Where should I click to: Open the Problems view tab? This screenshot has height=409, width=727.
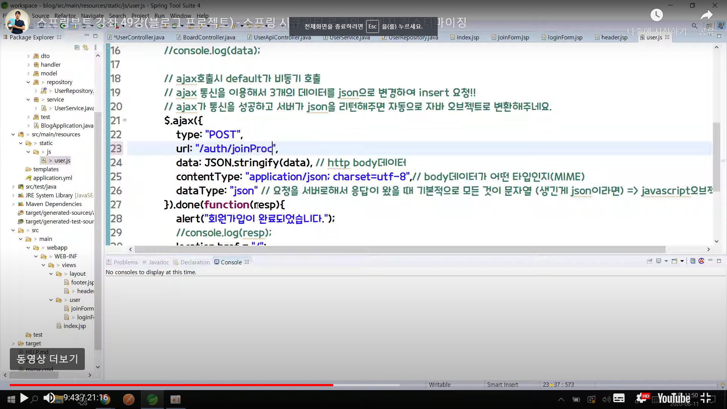125,262
